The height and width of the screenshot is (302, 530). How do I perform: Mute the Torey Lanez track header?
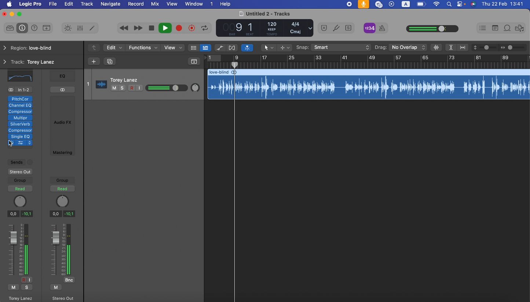(114, 88)
